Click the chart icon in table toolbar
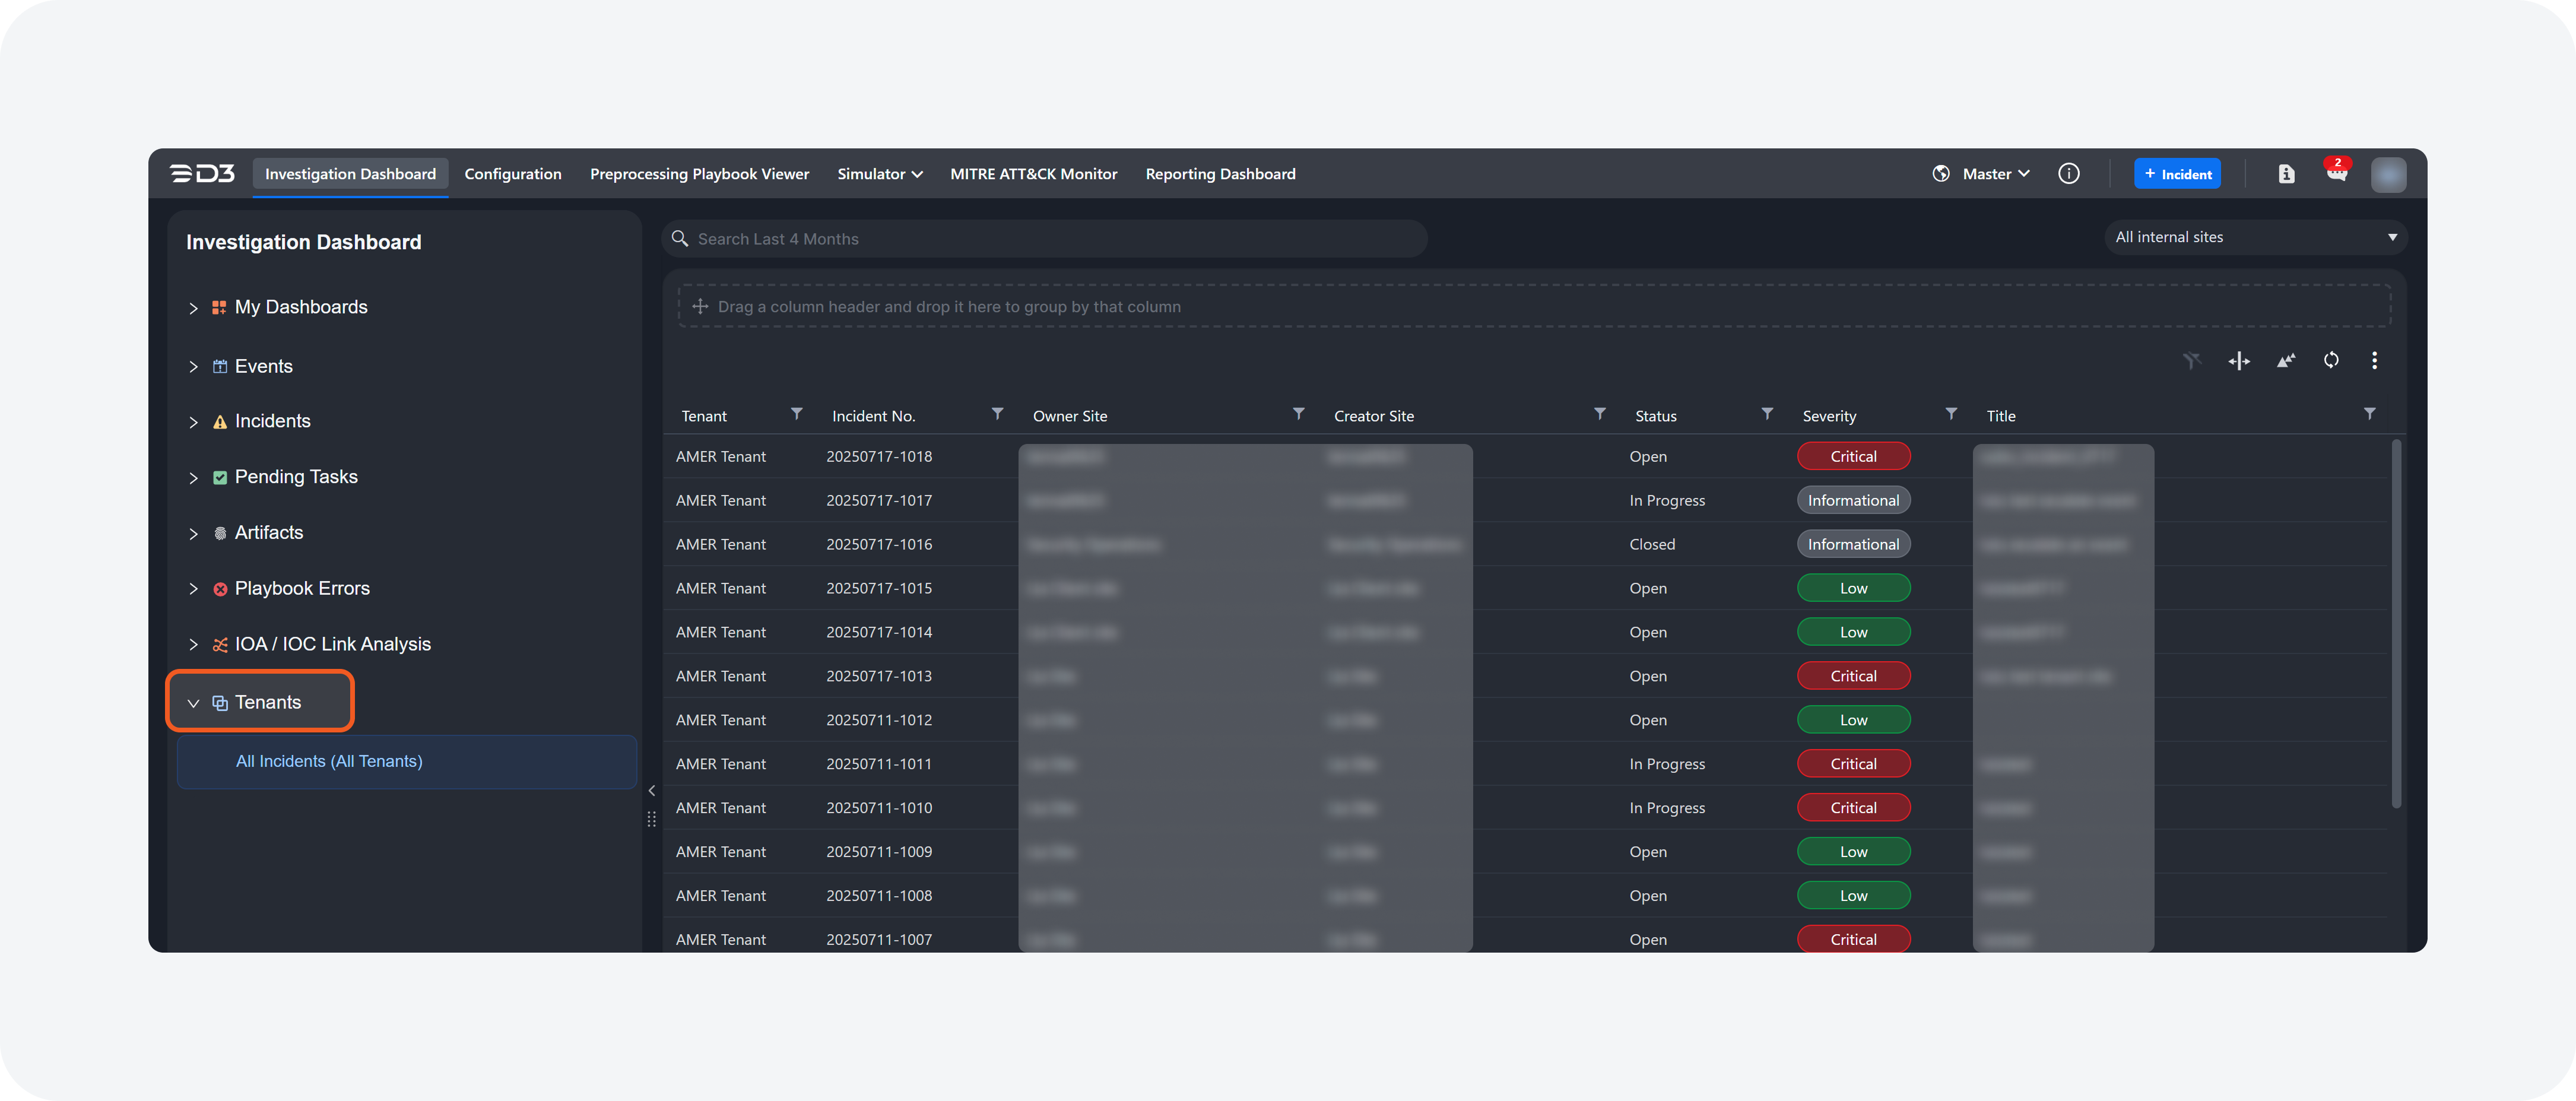Image resolution: width=2576 pixels, height=1101 pixels. click(2285, 360)
